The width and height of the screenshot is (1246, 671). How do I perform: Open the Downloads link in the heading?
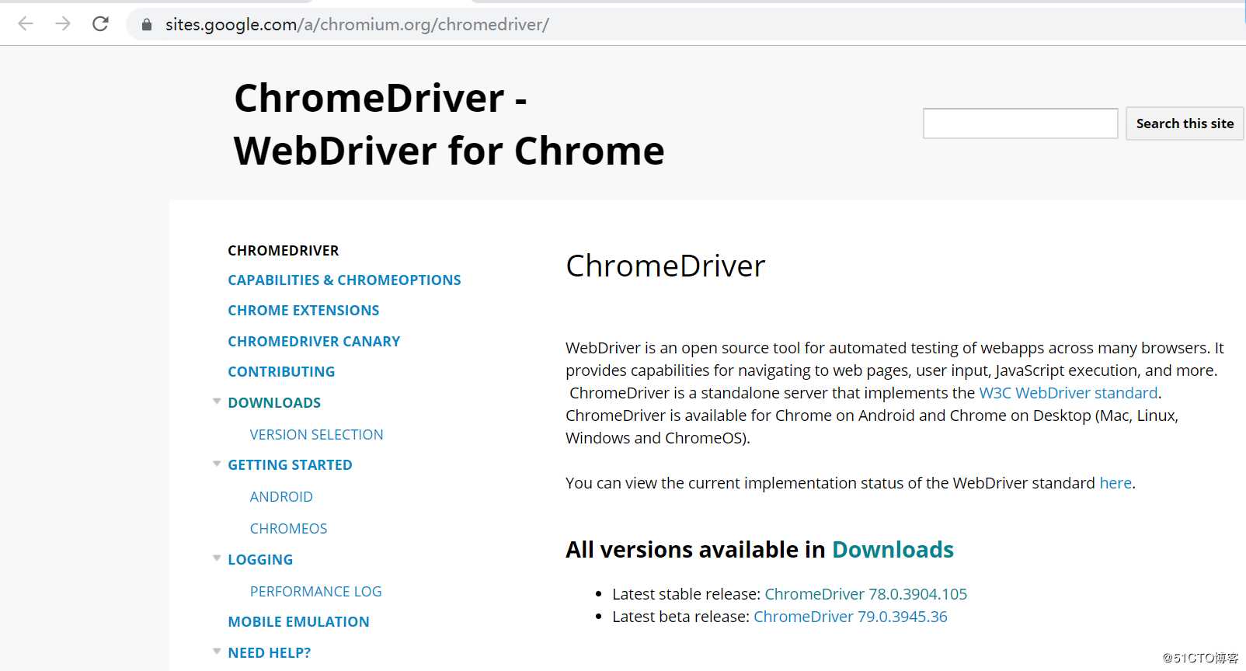tap(893, 550)
